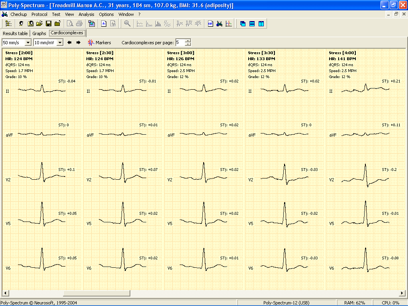This screenshot has height=306, width=408.
Task: Click the "Stress [4:00]" stage header
Action: click(x=343, y=53)
